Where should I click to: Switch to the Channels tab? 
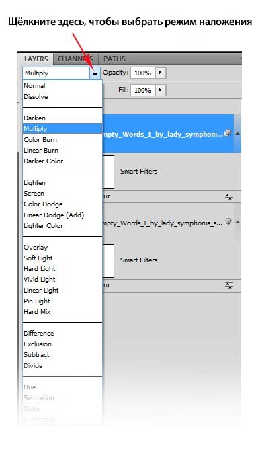coord(75,59)
